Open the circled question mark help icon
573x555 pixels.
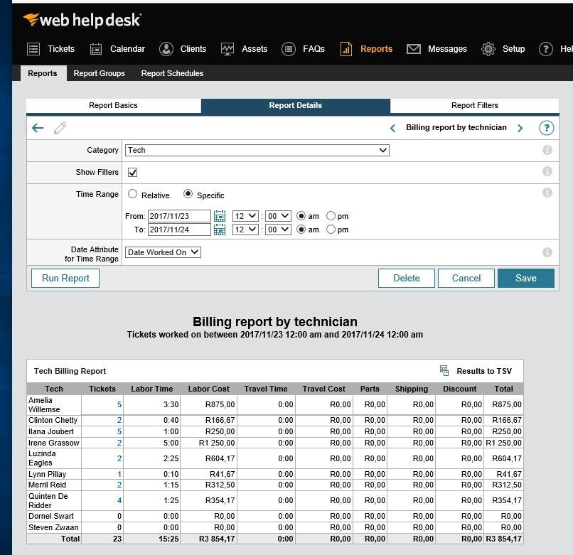tap(546, 128)
